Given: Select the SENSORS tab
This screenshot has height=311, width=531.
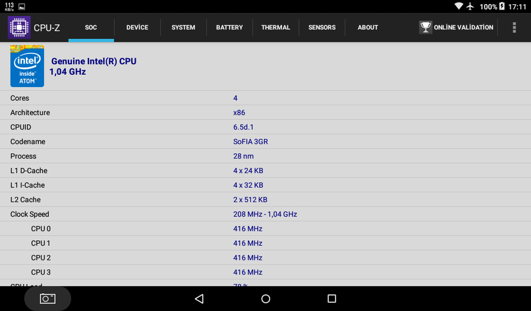Looking at the screenshot, I should tap(322, 27).
